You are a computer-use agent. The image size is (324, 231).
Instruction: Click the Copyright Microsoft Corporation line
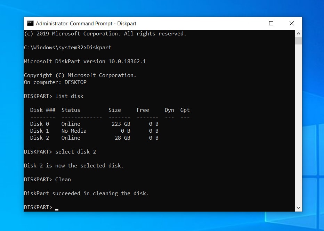(x=80, y=75)
